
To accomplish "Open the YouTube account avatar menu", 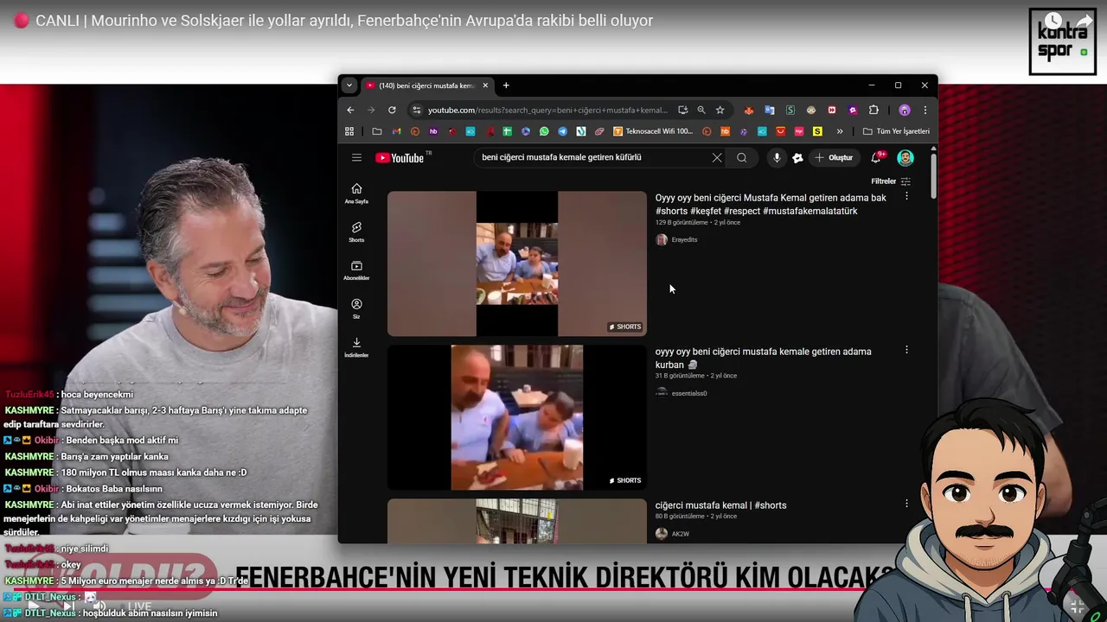I will (x=905, y=157).
